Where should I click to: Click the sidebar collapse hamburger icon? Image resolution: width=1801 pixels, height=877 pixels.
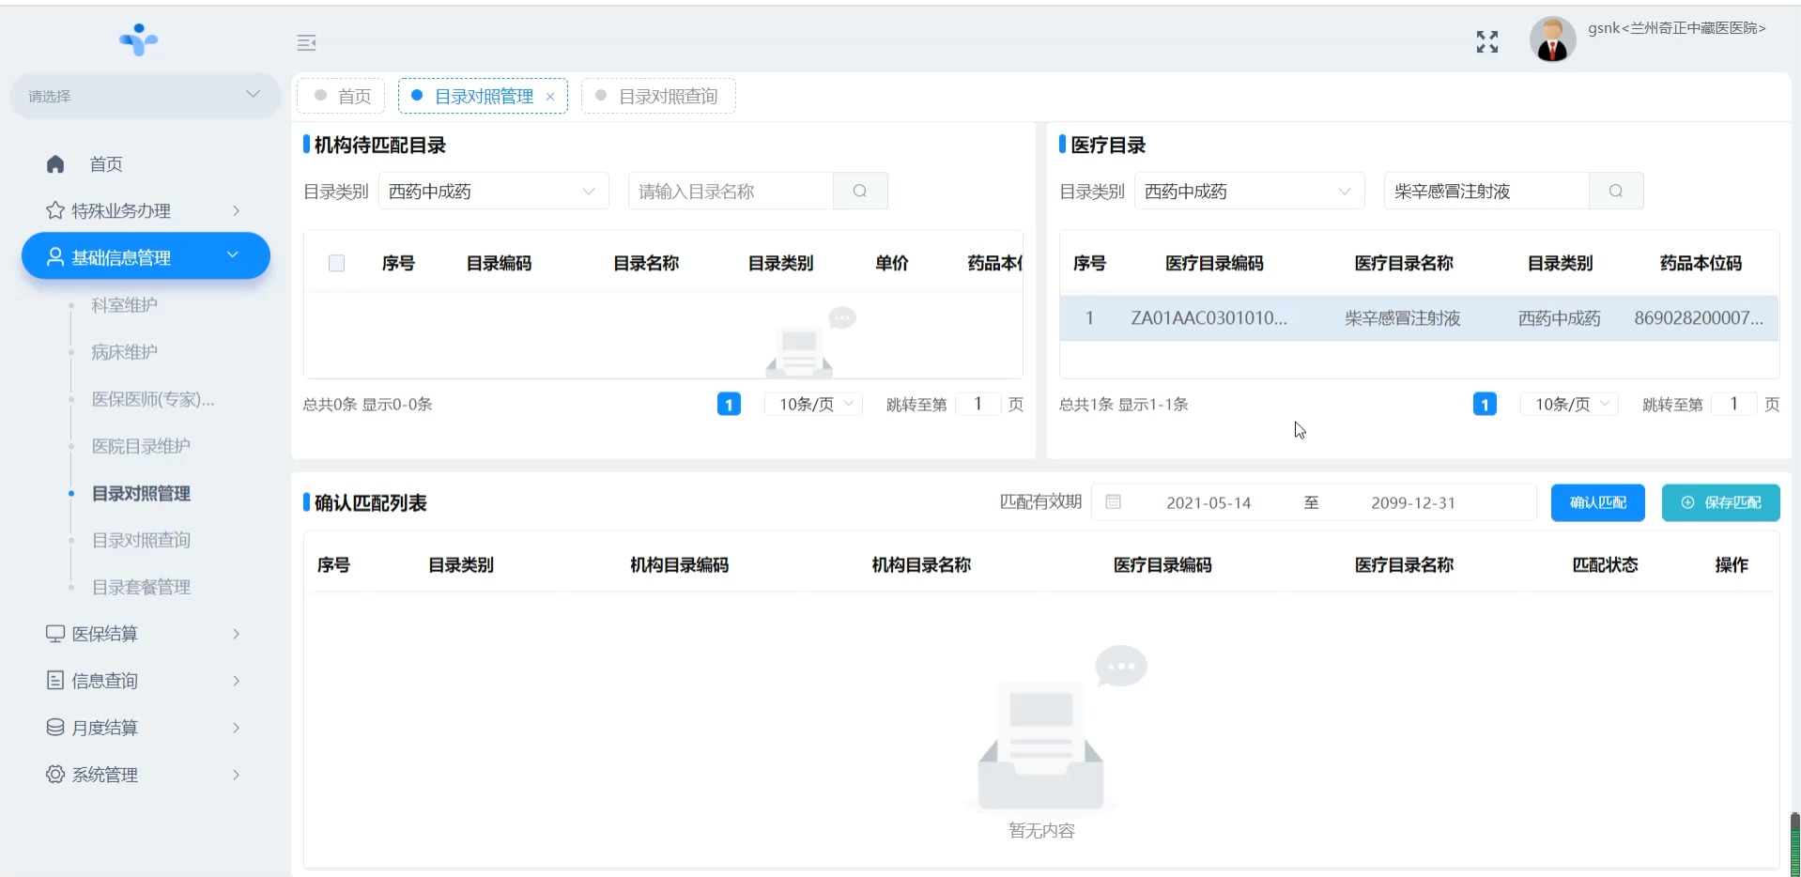(306, 43)
